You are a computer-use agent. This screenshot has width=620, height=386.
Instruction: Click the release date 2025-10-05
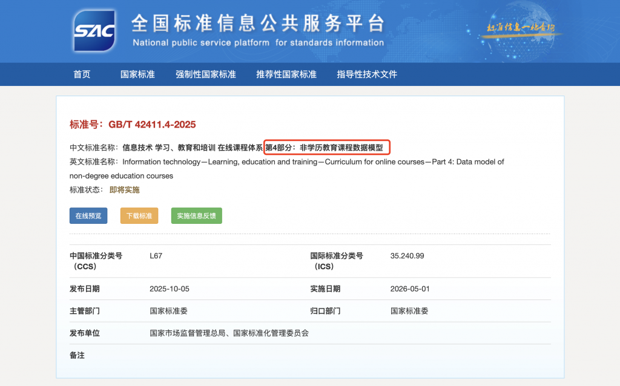coord(170,289)
